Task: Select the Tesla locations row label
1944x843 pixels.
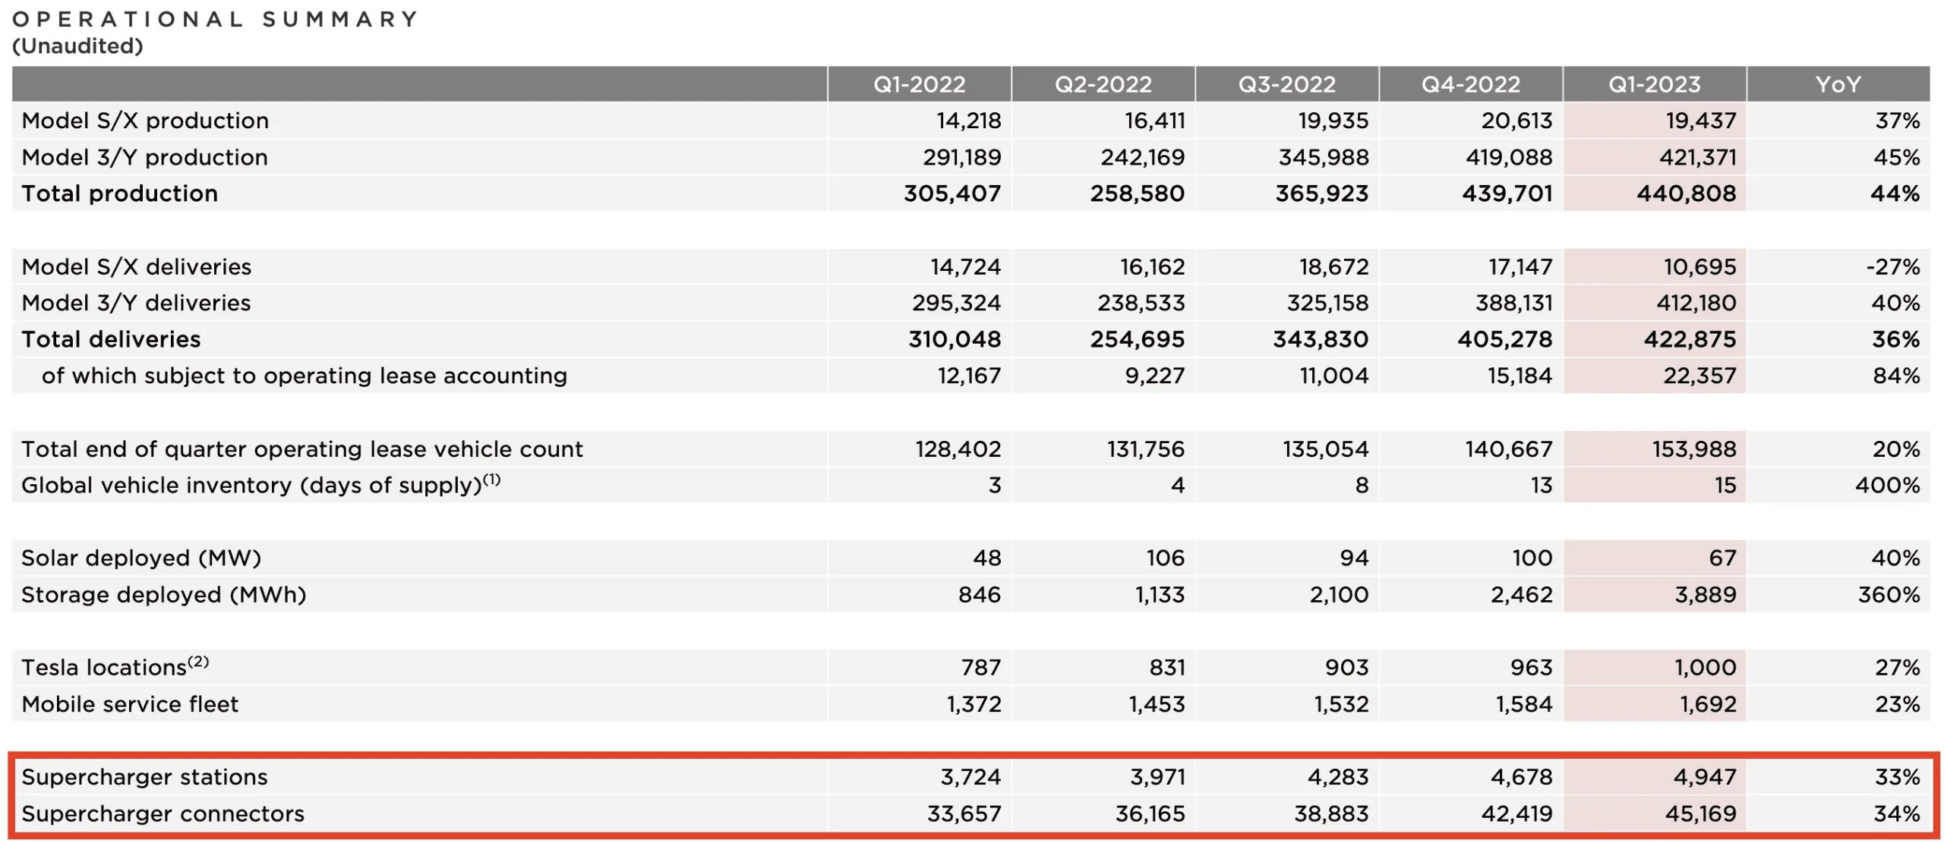Action: [x=115, y=666]
